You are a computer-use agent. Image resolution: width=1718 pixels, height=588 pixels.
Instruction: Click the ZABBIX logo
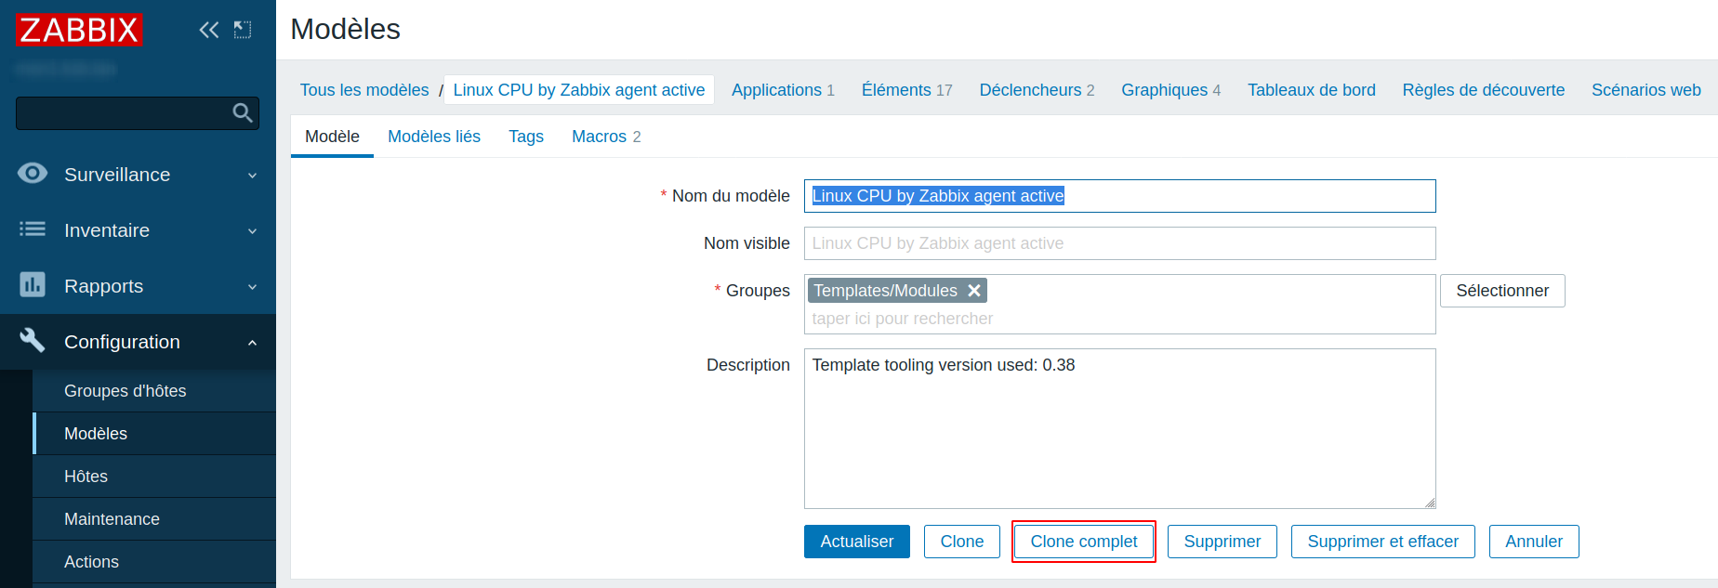coord(79,30)
